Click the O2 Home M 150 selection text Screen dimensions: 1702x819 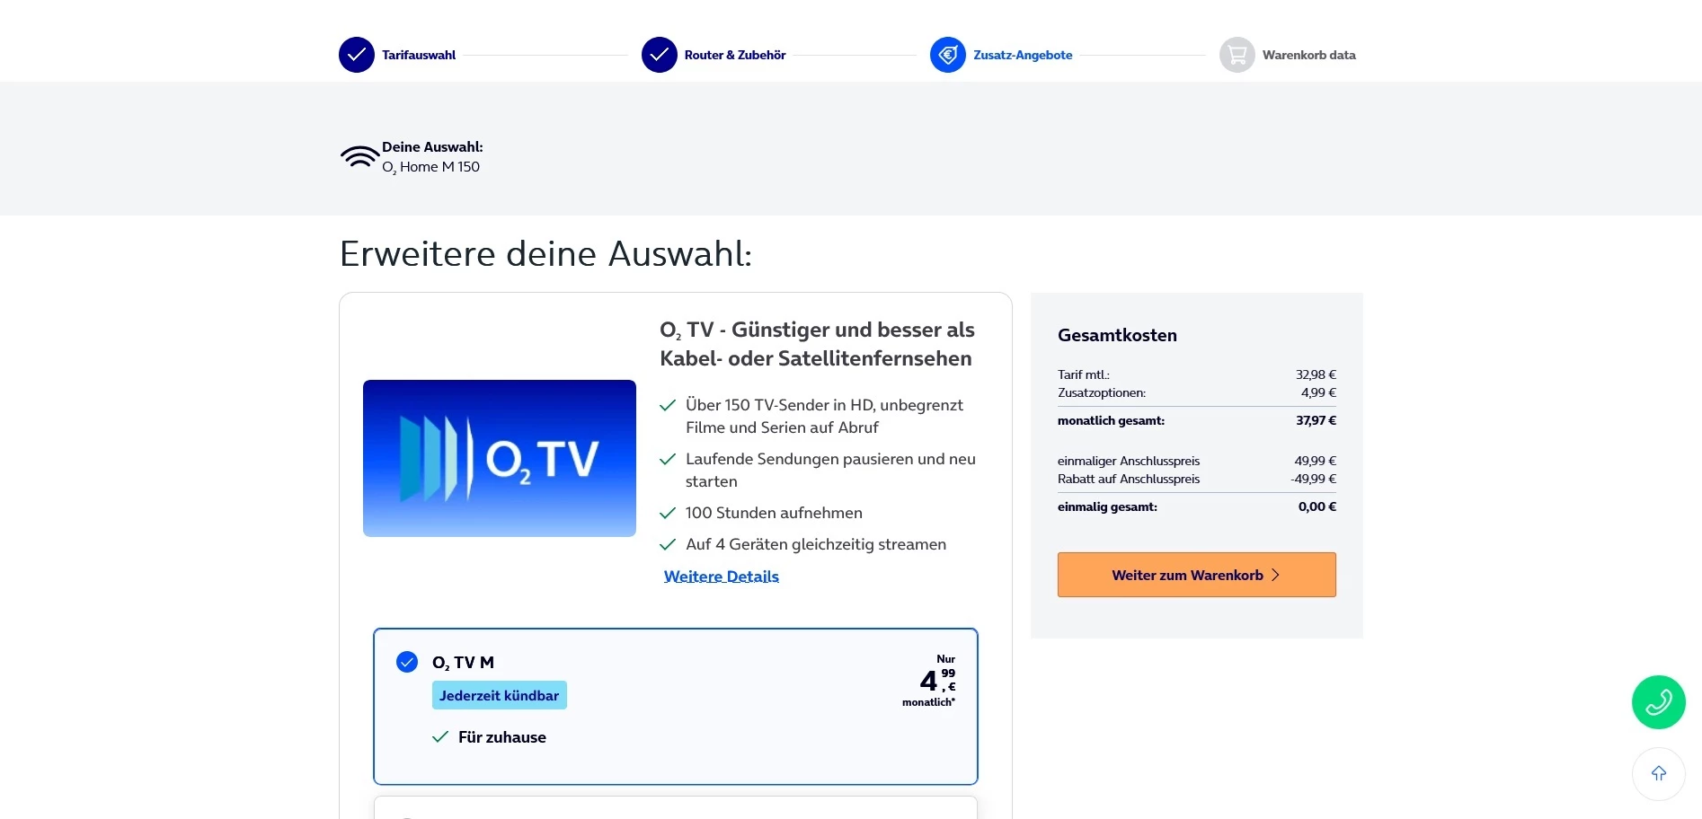(431, 167)
